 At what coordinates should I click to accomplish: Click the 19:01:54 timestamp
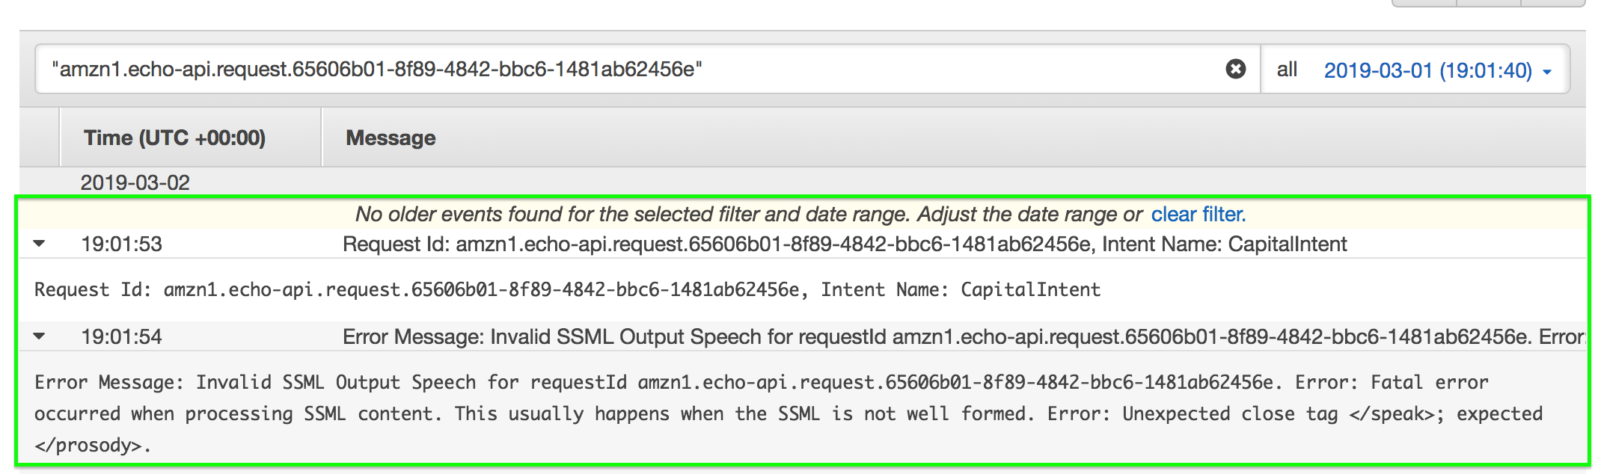click(x=121, y=337)
